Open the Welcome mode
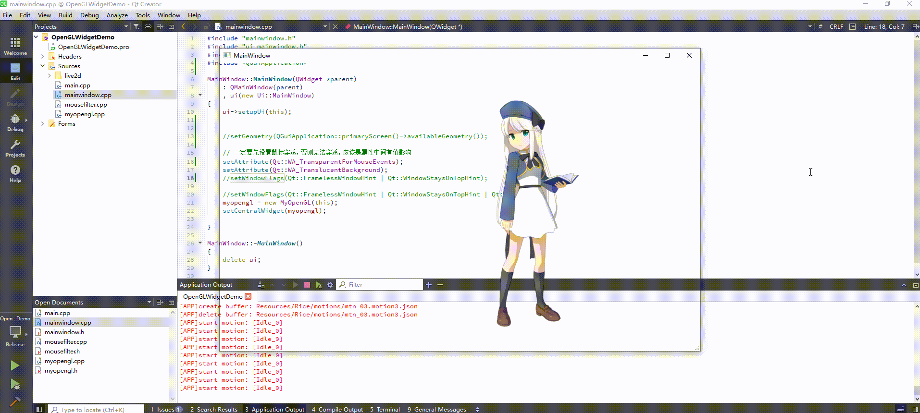 click(15, 46)
